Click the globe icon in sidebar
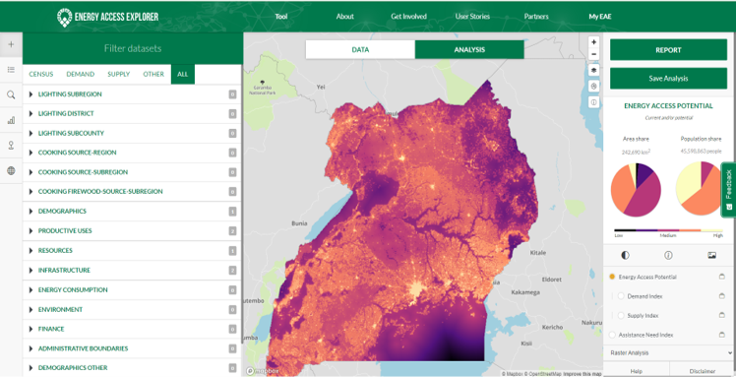Screen dimensions: 736x377 tap(11, 170)
